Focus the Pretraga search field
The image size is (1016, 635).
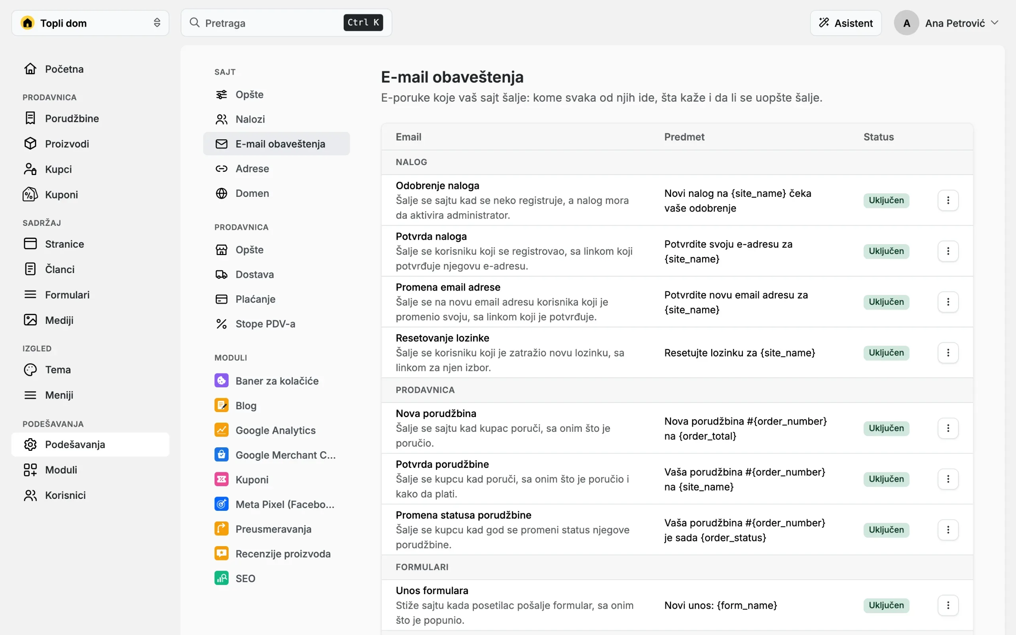click(286, 23)
